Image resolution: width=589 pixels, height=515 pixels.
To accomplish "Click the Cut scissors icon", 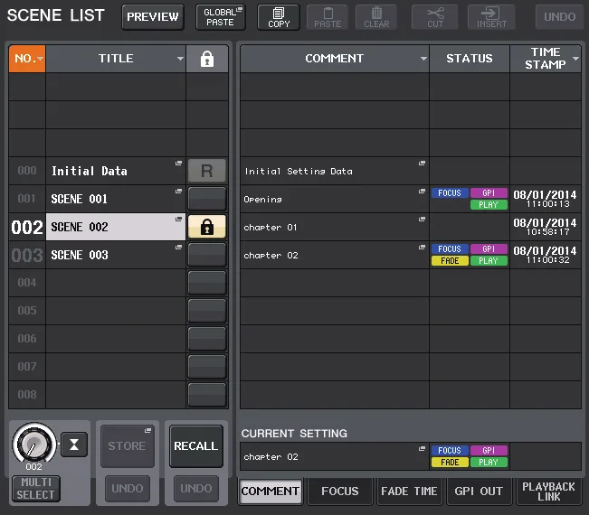I will tap(435, 17).
